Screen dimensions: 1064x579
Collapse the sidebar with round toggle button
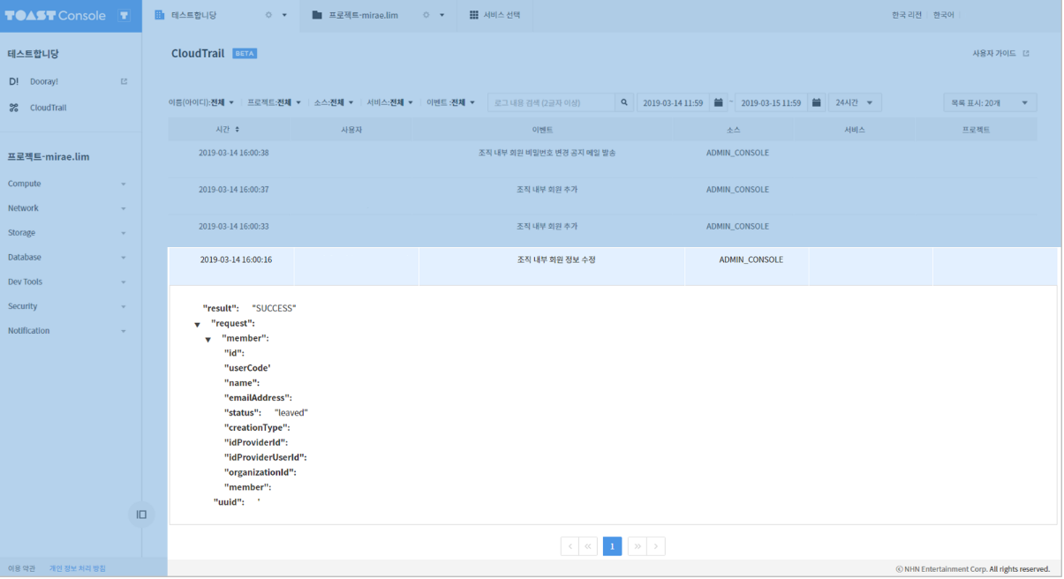(141, 515)
